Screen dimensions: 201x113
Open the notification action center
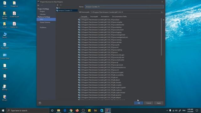[197, 110]
